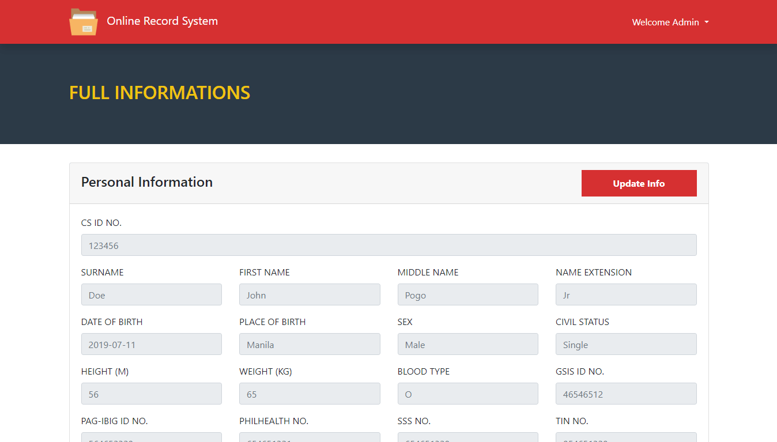Click the SURNAME label

click(x=103, y=273)
